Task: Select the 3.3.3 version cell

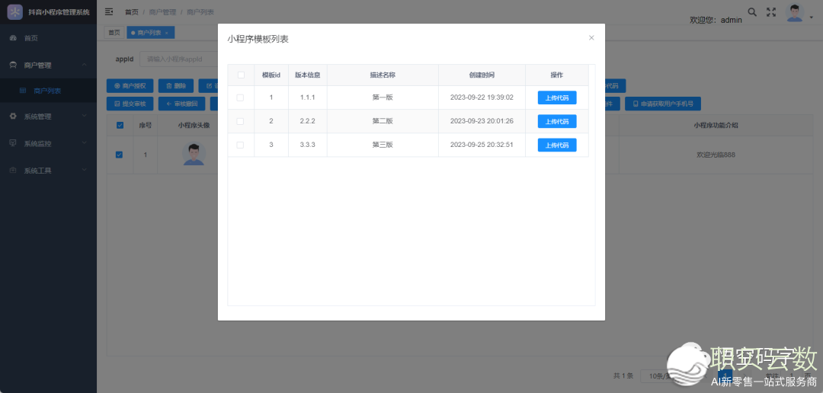Action: 308,145
